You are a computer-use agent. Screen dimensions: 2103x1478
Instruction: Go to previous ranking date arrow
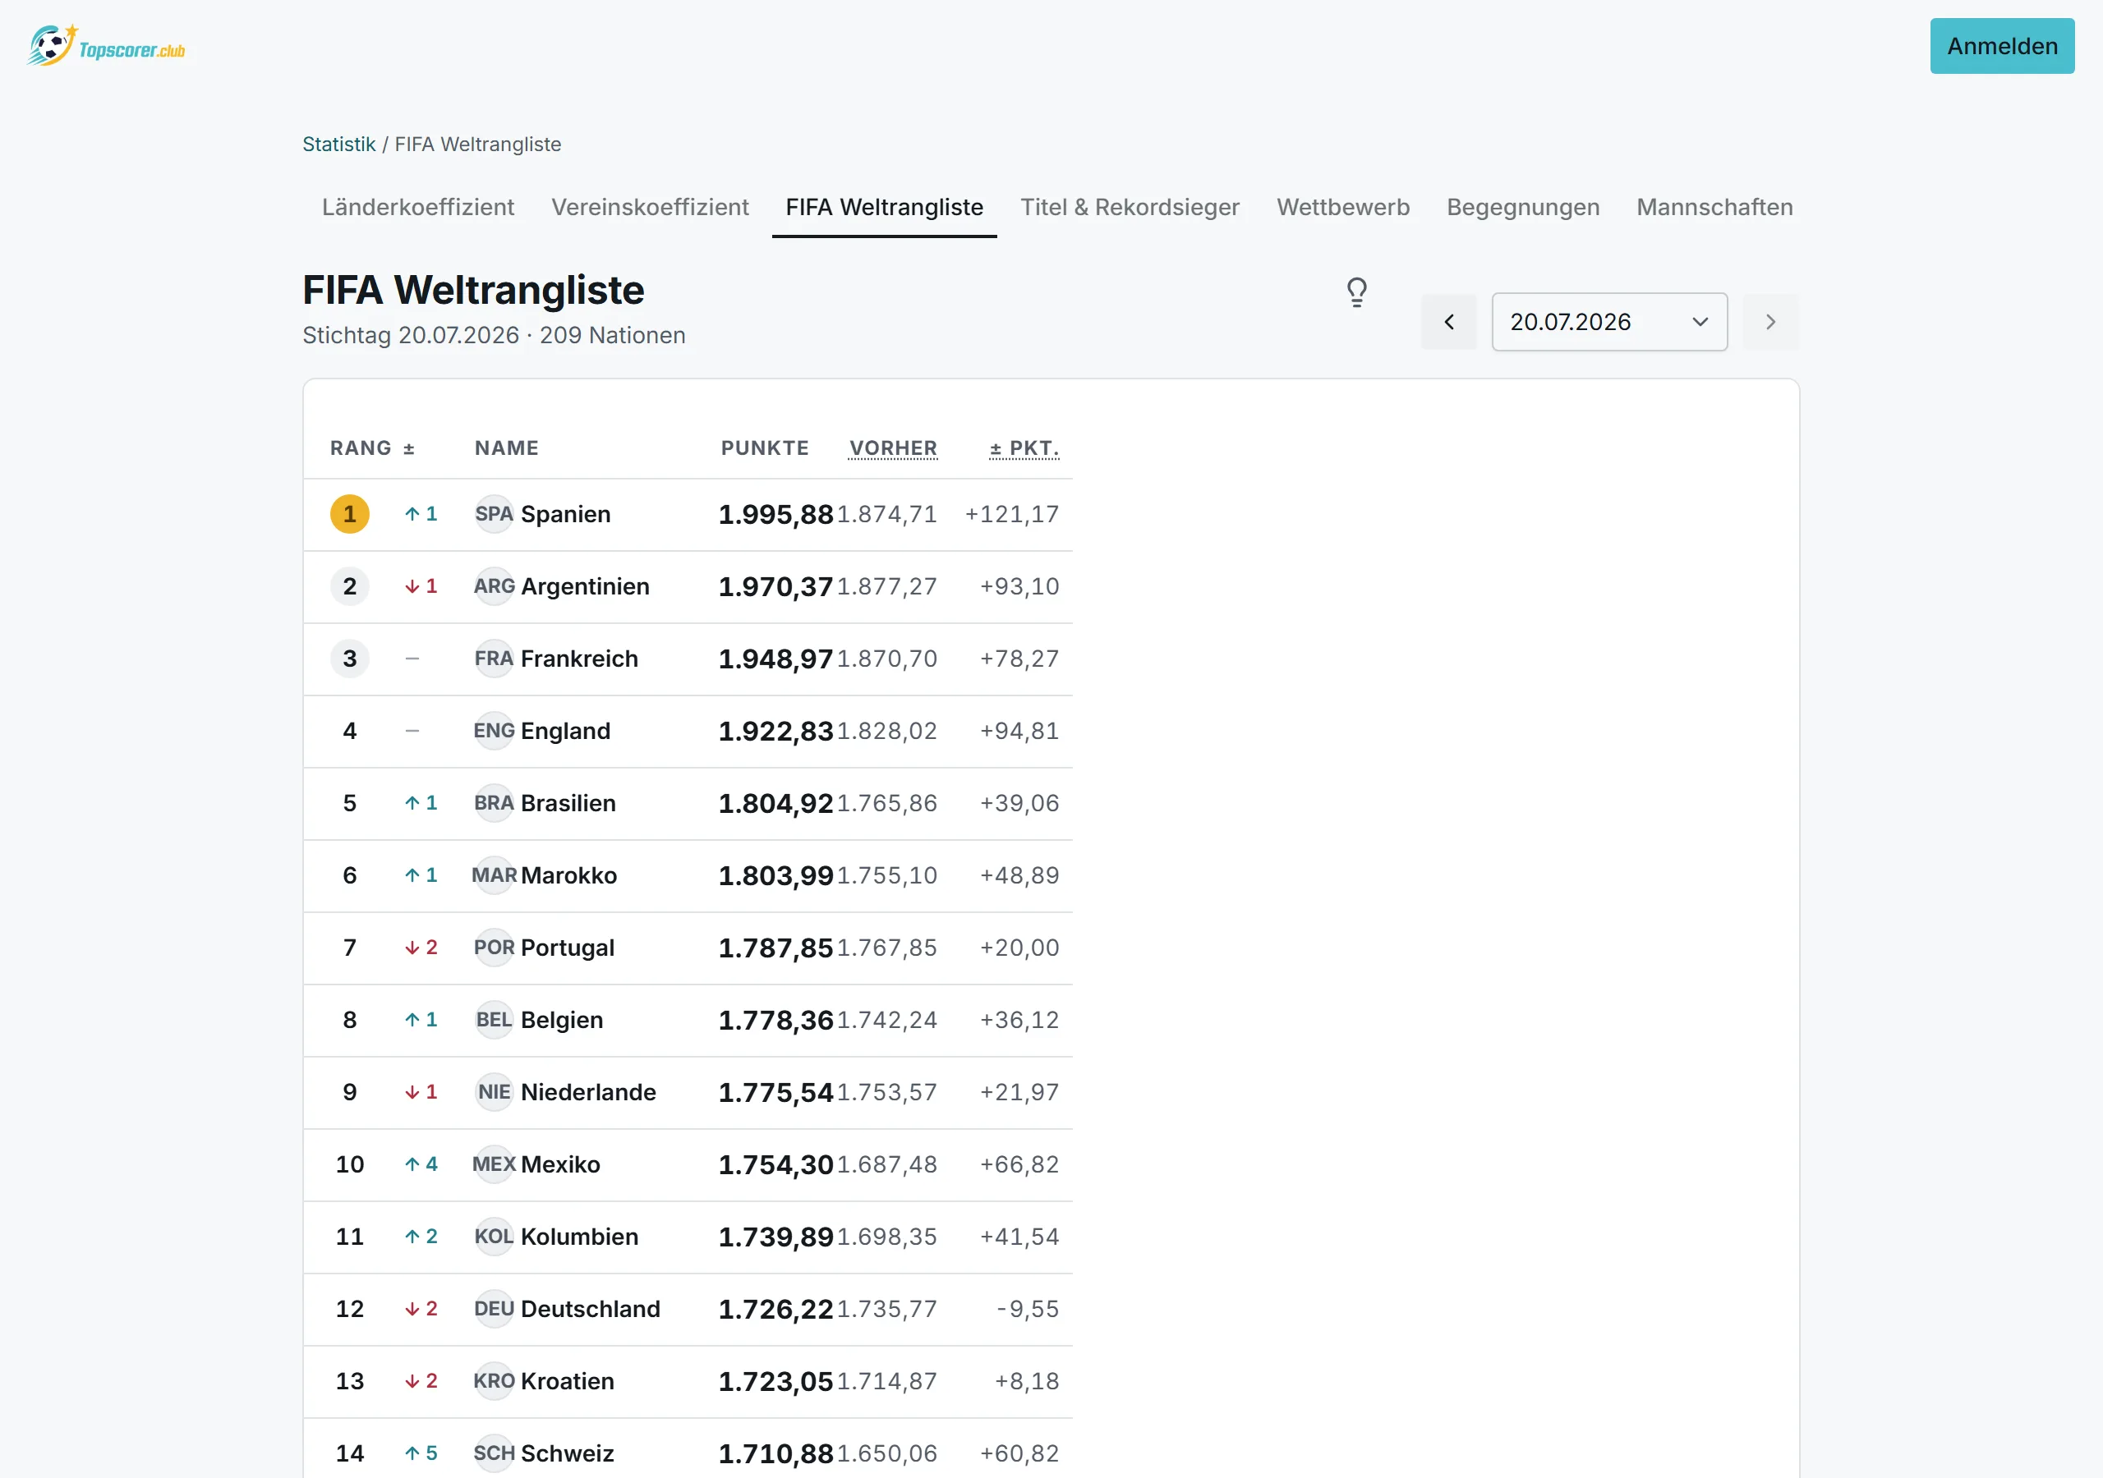[1448, 321]
